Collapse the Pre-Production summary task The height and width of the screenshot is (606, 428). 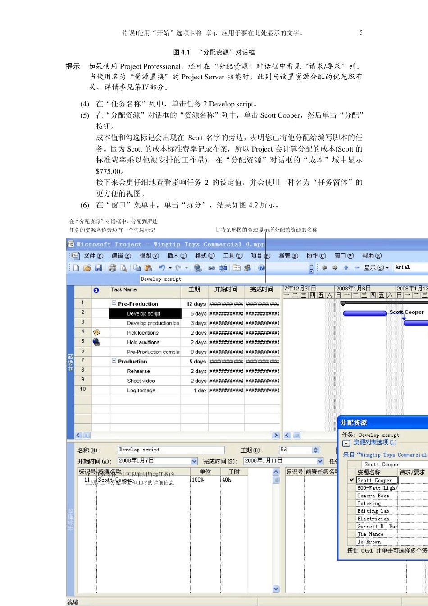114,303
